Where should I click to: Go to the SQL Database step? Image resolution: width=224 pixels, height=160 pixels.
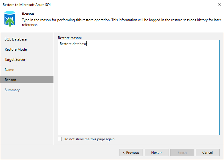click(x=16, y=39)
